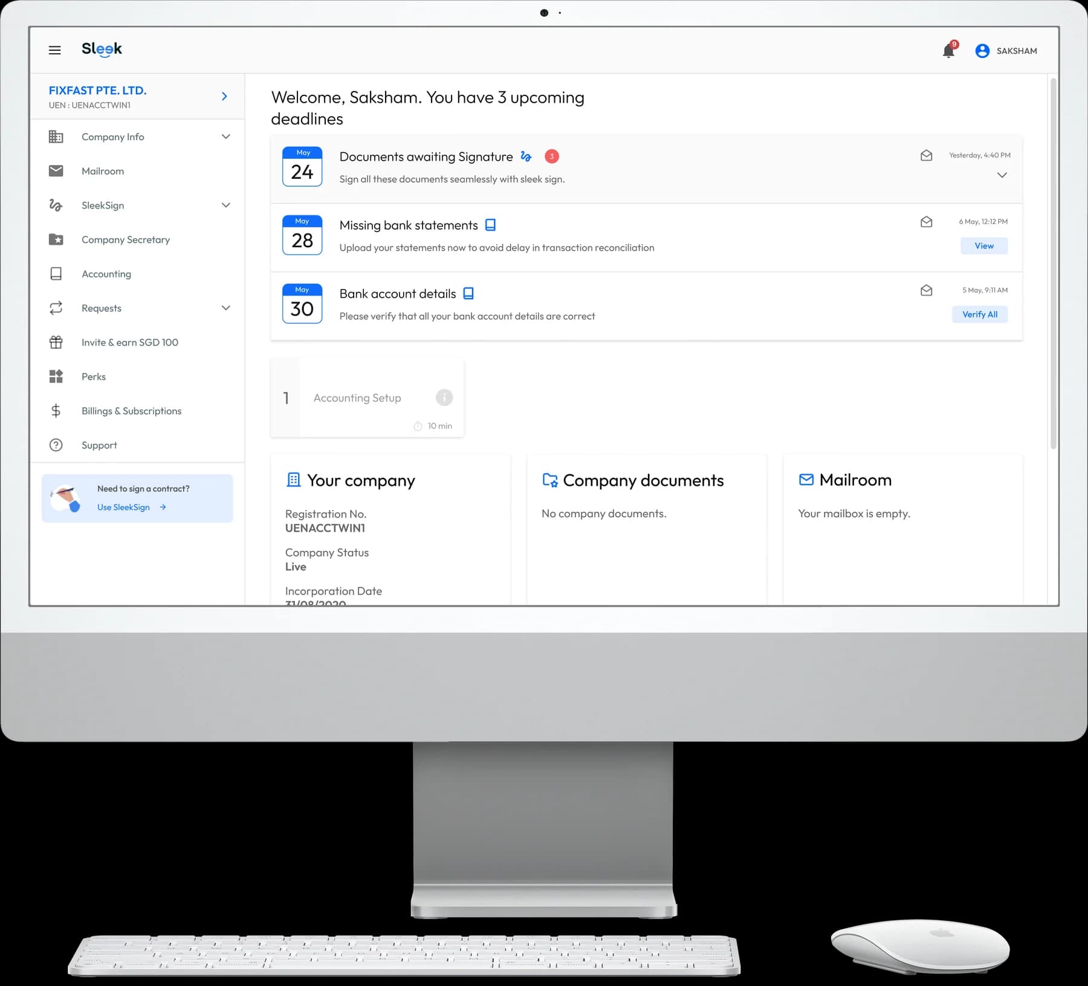Click mail icon on Documents awaiting Signature row
The image size is (1088, 986).
click(926, 155)
